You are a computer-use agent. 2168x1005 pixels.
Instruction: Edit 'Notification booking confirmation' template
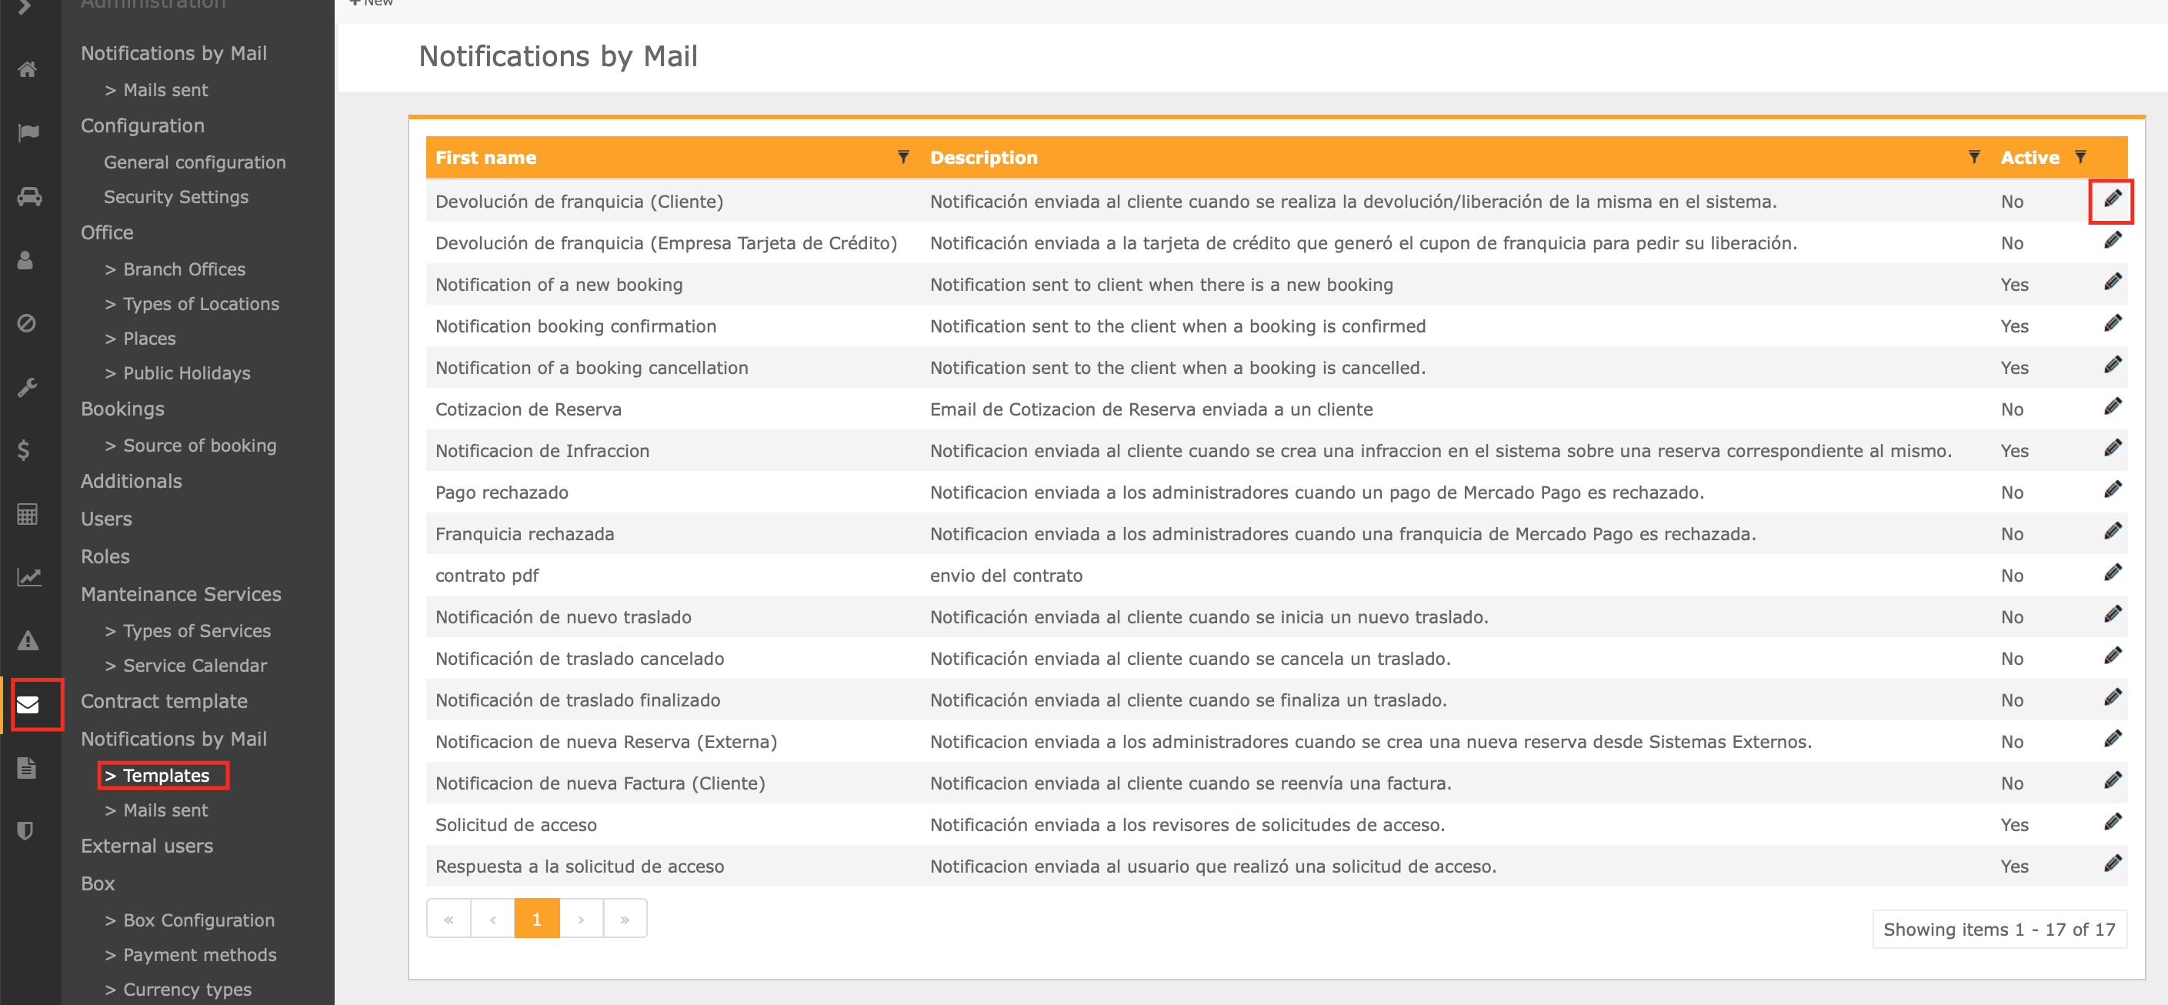2113,323
